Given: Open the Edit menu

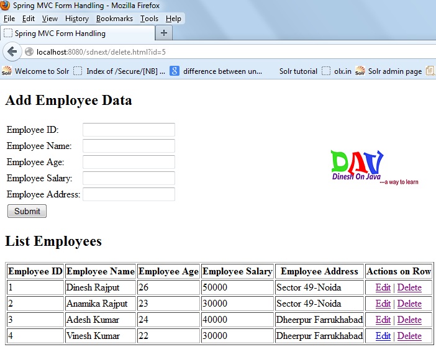Looking at the screenshot, I should pos(29,19).
